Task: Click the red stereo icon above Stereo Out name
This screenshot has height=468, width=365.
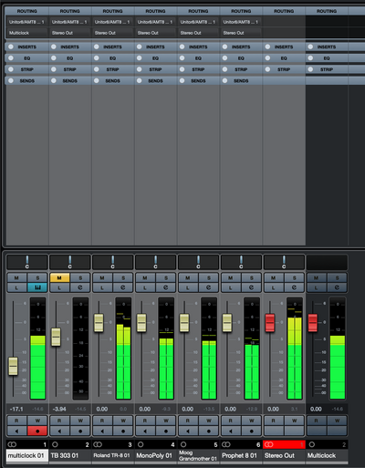Action: (269, 444)
